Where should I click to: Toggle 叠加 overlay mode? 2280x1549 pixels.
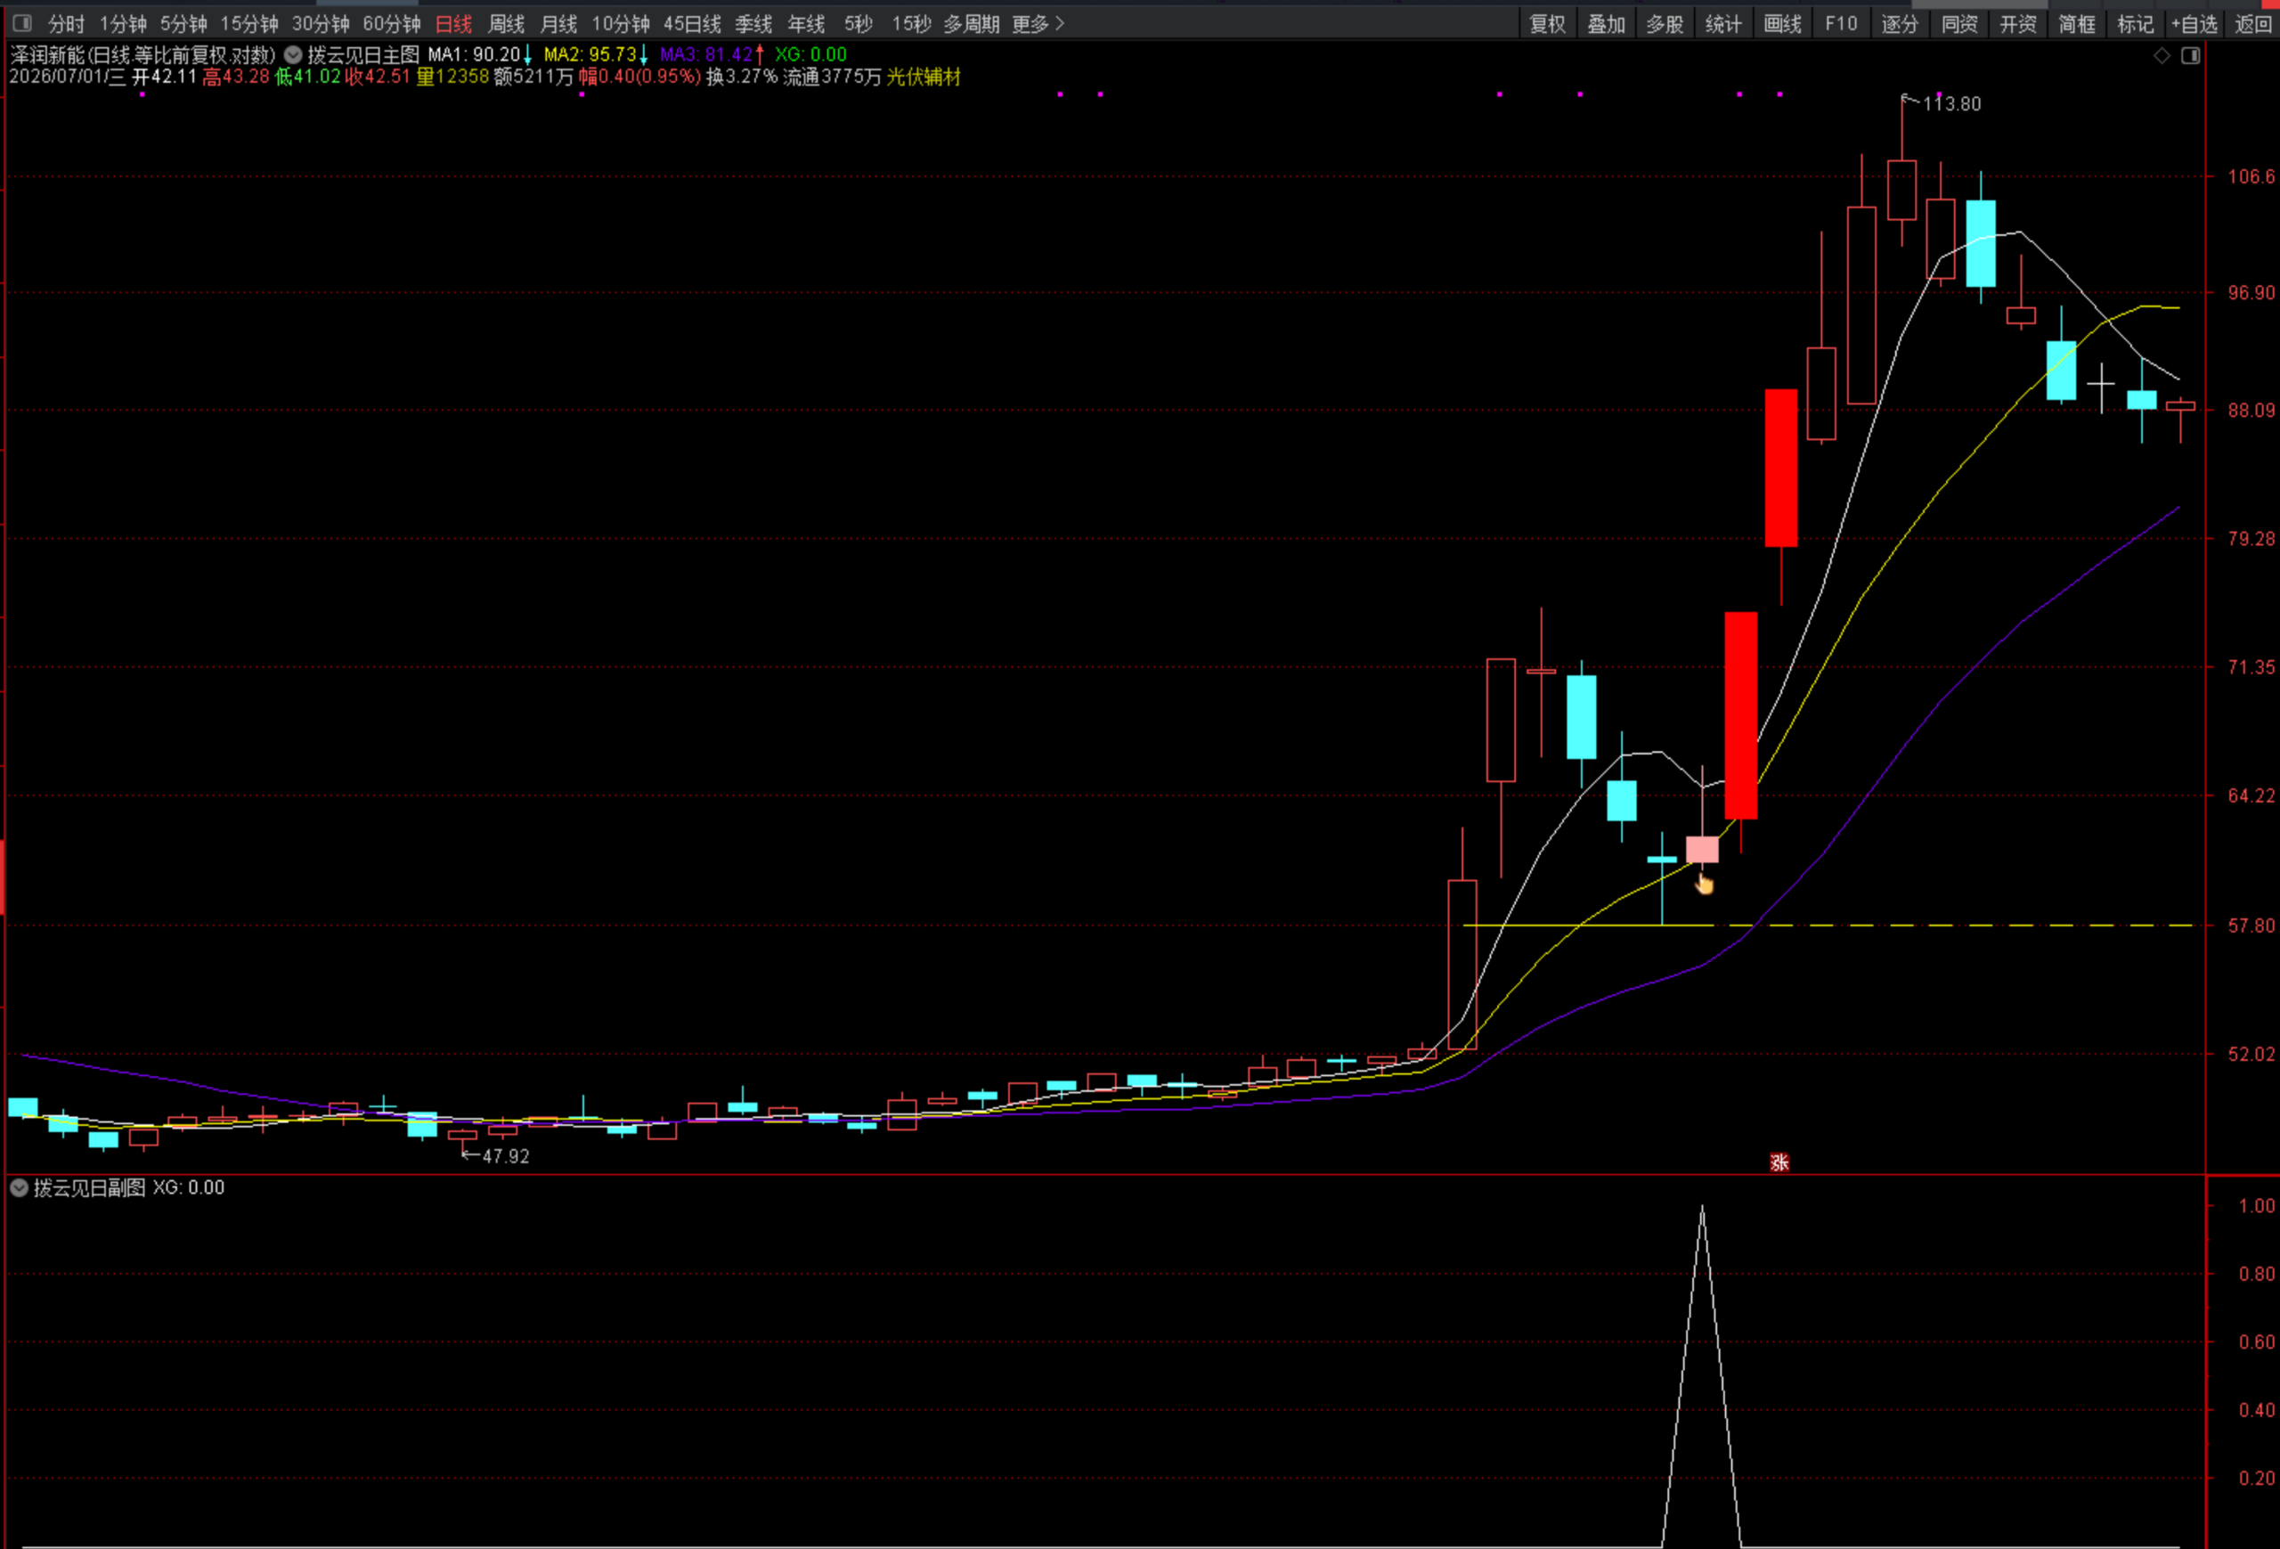pos(1607,23)
